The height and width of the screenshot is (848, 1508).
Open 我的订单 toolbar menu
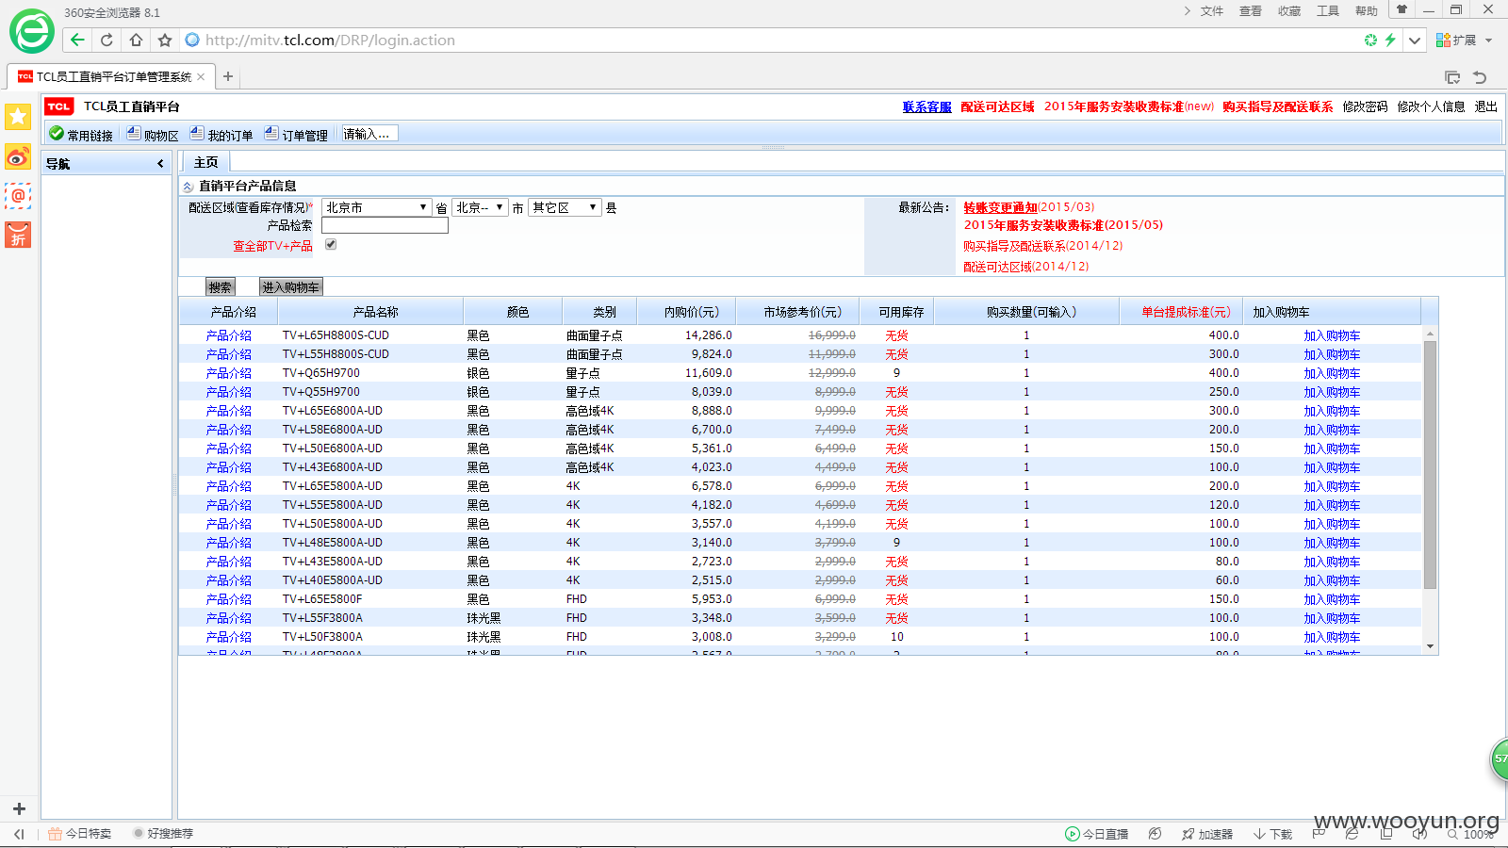coord(221,135)
